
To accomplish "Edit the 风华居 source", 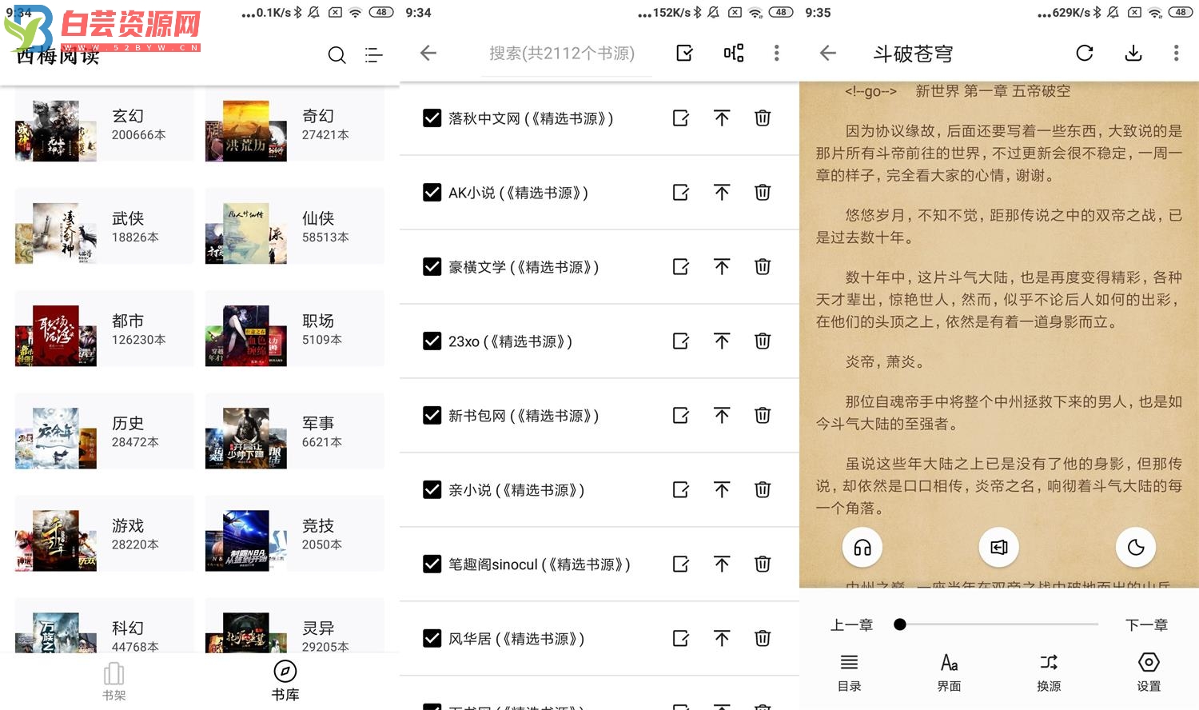I will [x=681, y=639].
